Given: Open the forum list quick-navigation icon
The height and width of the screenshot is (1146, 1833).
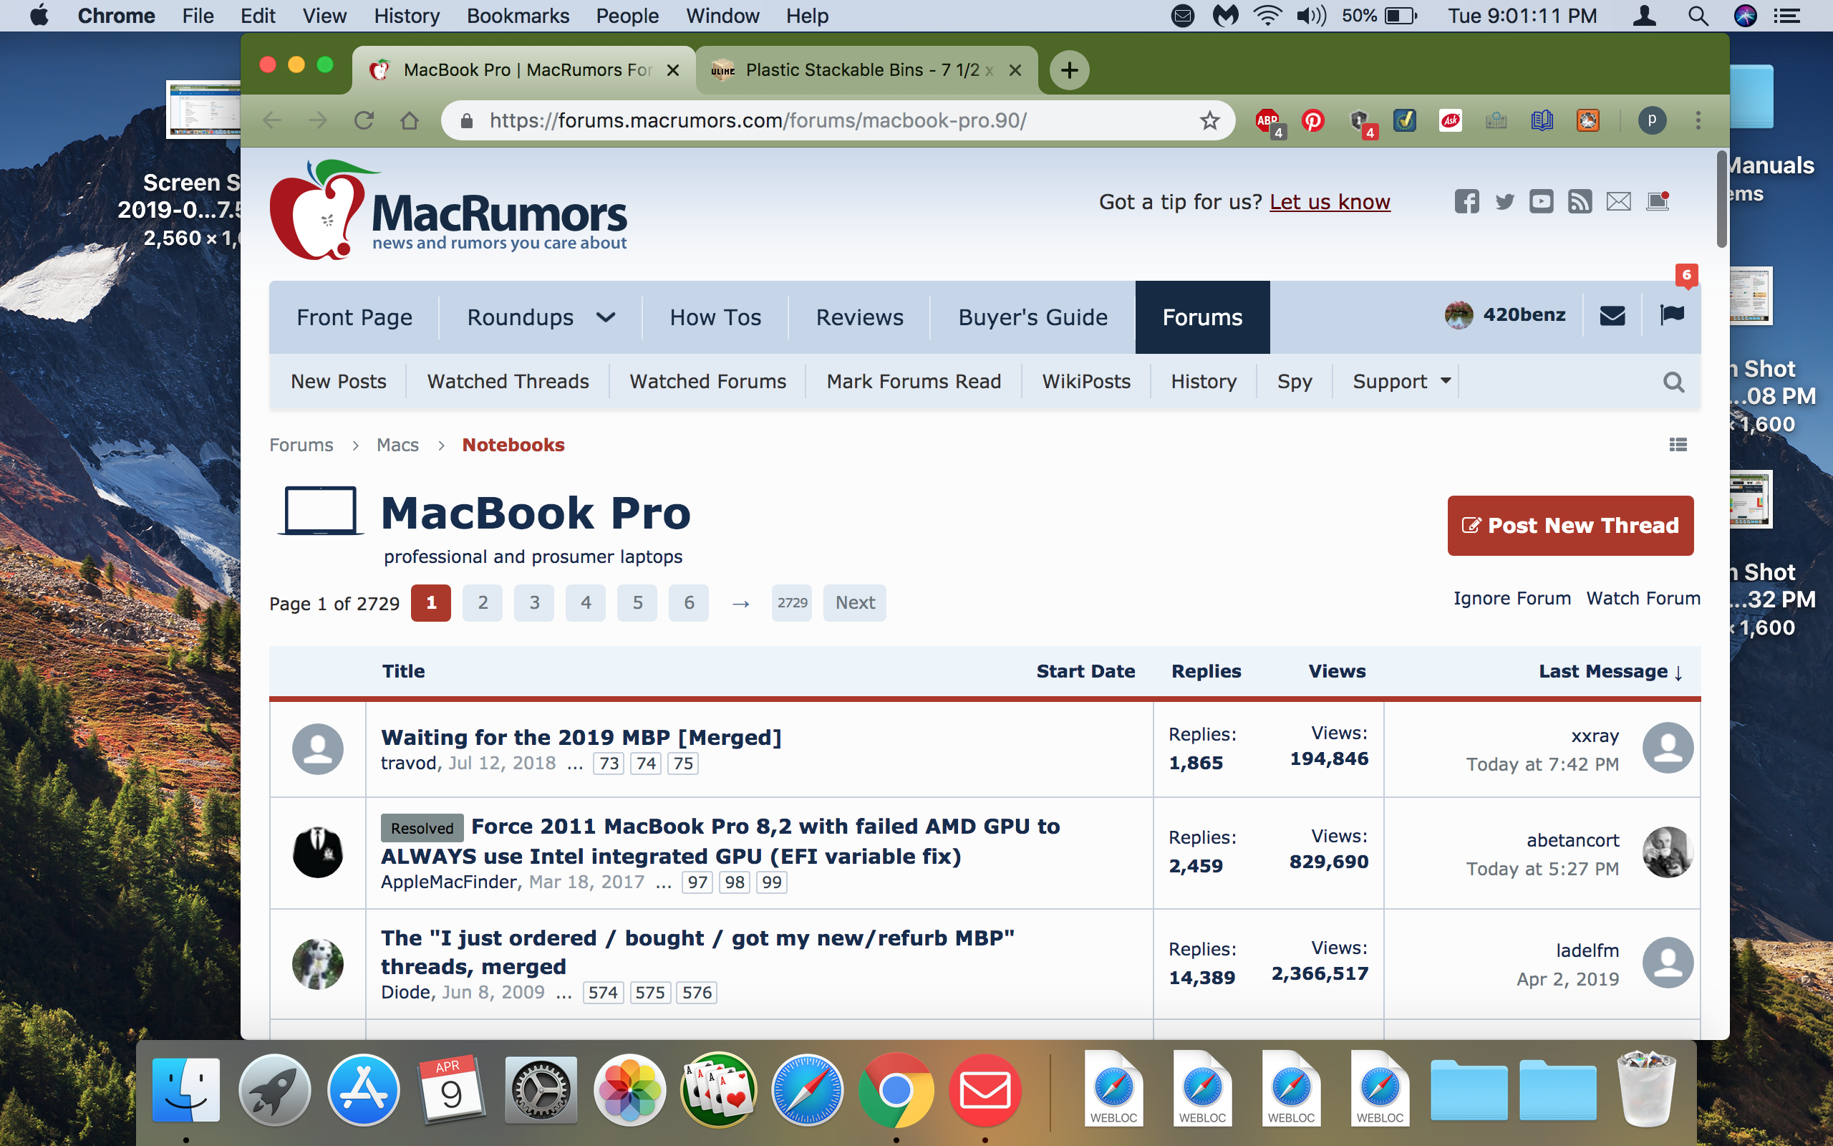Looking at the screenshot, I should coord(1678,445).
